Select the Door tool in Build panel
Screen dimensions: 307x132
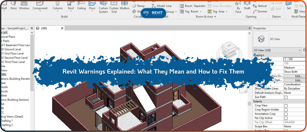(x=14, y=6)
